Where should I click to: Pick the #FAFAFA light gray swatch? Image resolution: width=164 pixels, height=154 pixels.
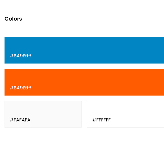[43, 114]
